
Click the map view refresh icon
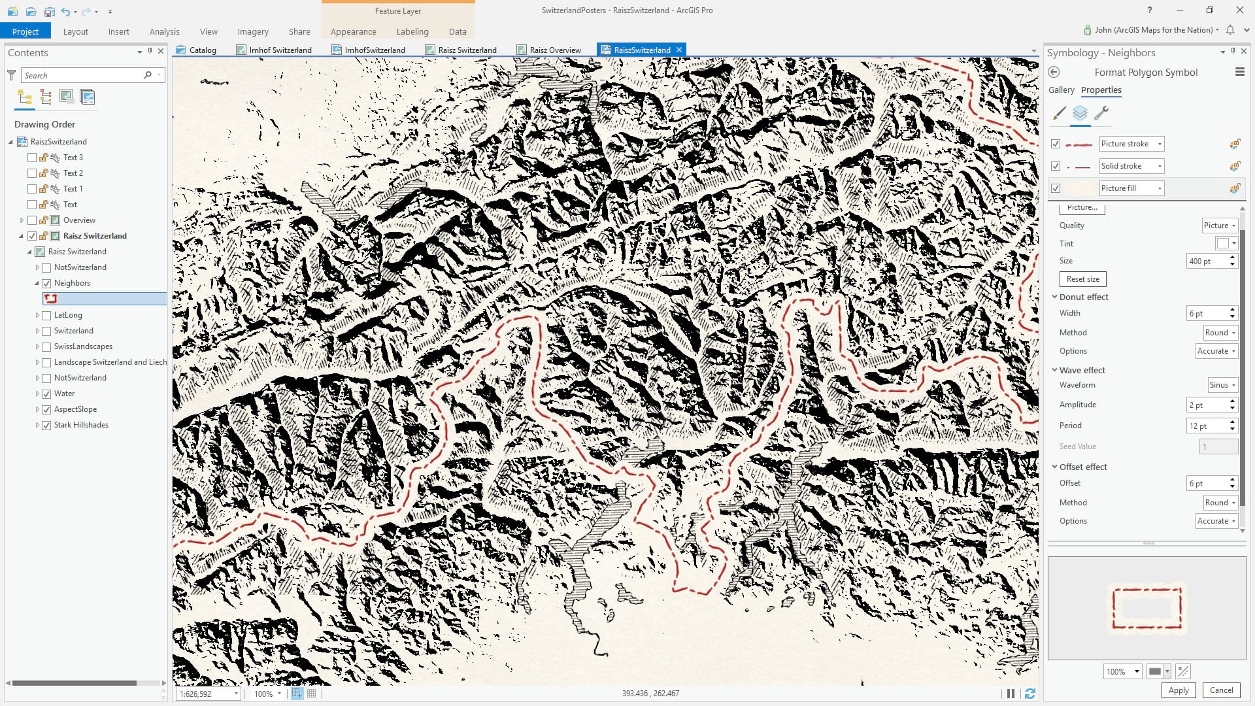[x=1030, y=694]
